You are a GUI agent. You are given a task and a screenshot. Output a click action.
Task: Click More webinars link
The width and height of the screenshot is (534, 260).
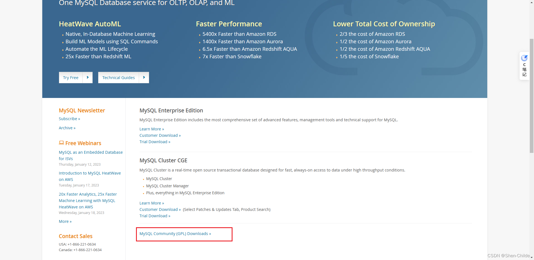(65, 221)
